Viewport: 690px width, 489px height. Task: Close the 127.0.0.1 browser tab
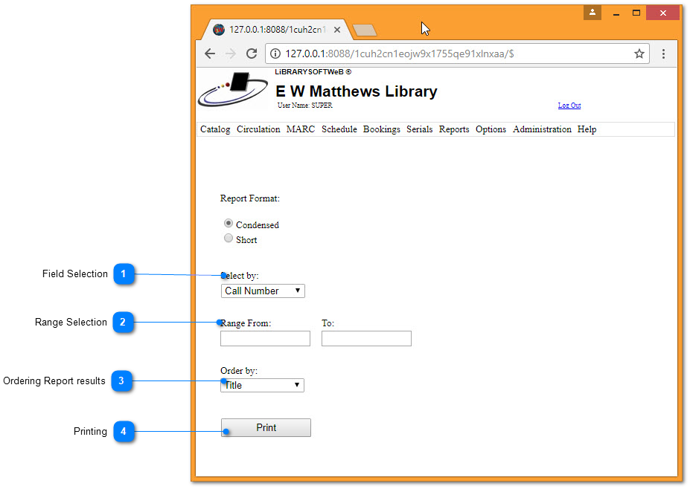tap(337, 30)
